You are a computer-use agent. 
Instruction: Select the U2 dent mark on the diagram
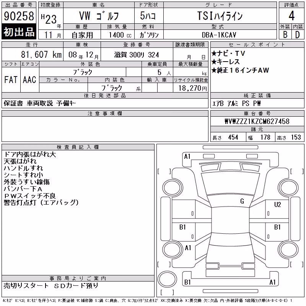[277, 205]
